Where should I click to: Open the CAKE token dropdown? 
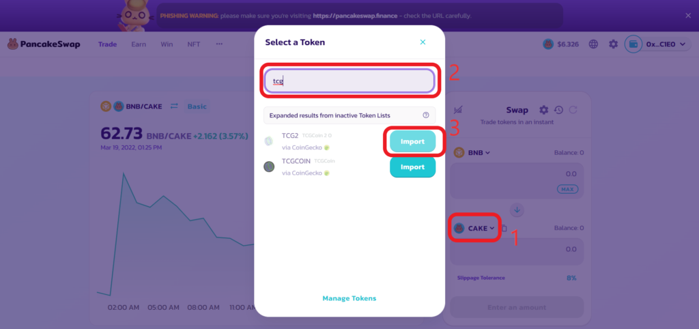474,228
